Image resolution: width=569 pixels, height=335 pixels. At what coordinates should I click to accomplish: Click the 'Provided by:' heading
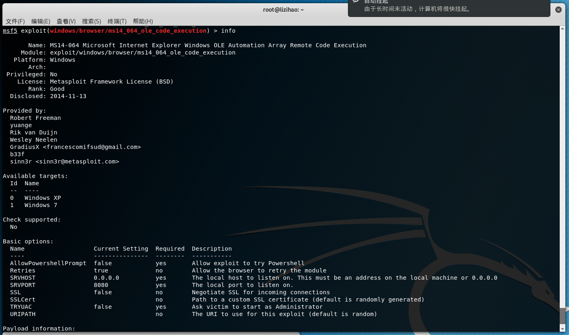pyautogui.click(x=25, y=111)
